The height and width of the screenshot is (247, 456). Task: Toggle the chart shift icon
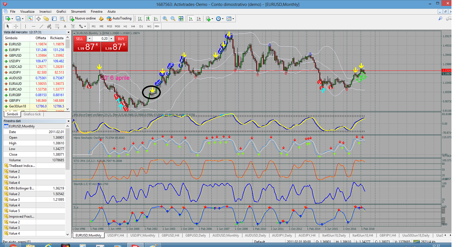point(199,19)
